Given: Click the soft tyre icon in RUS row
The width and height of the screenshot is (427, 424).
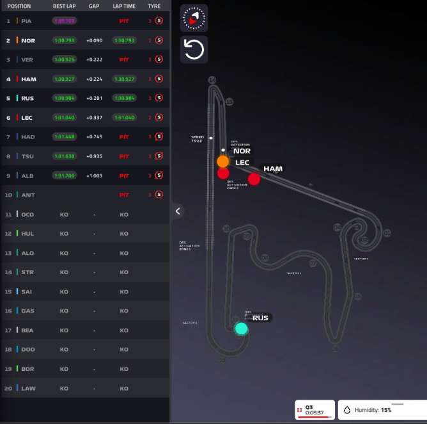Looking at the screenshot, I should pyautogui.click(x=159, y=98).
